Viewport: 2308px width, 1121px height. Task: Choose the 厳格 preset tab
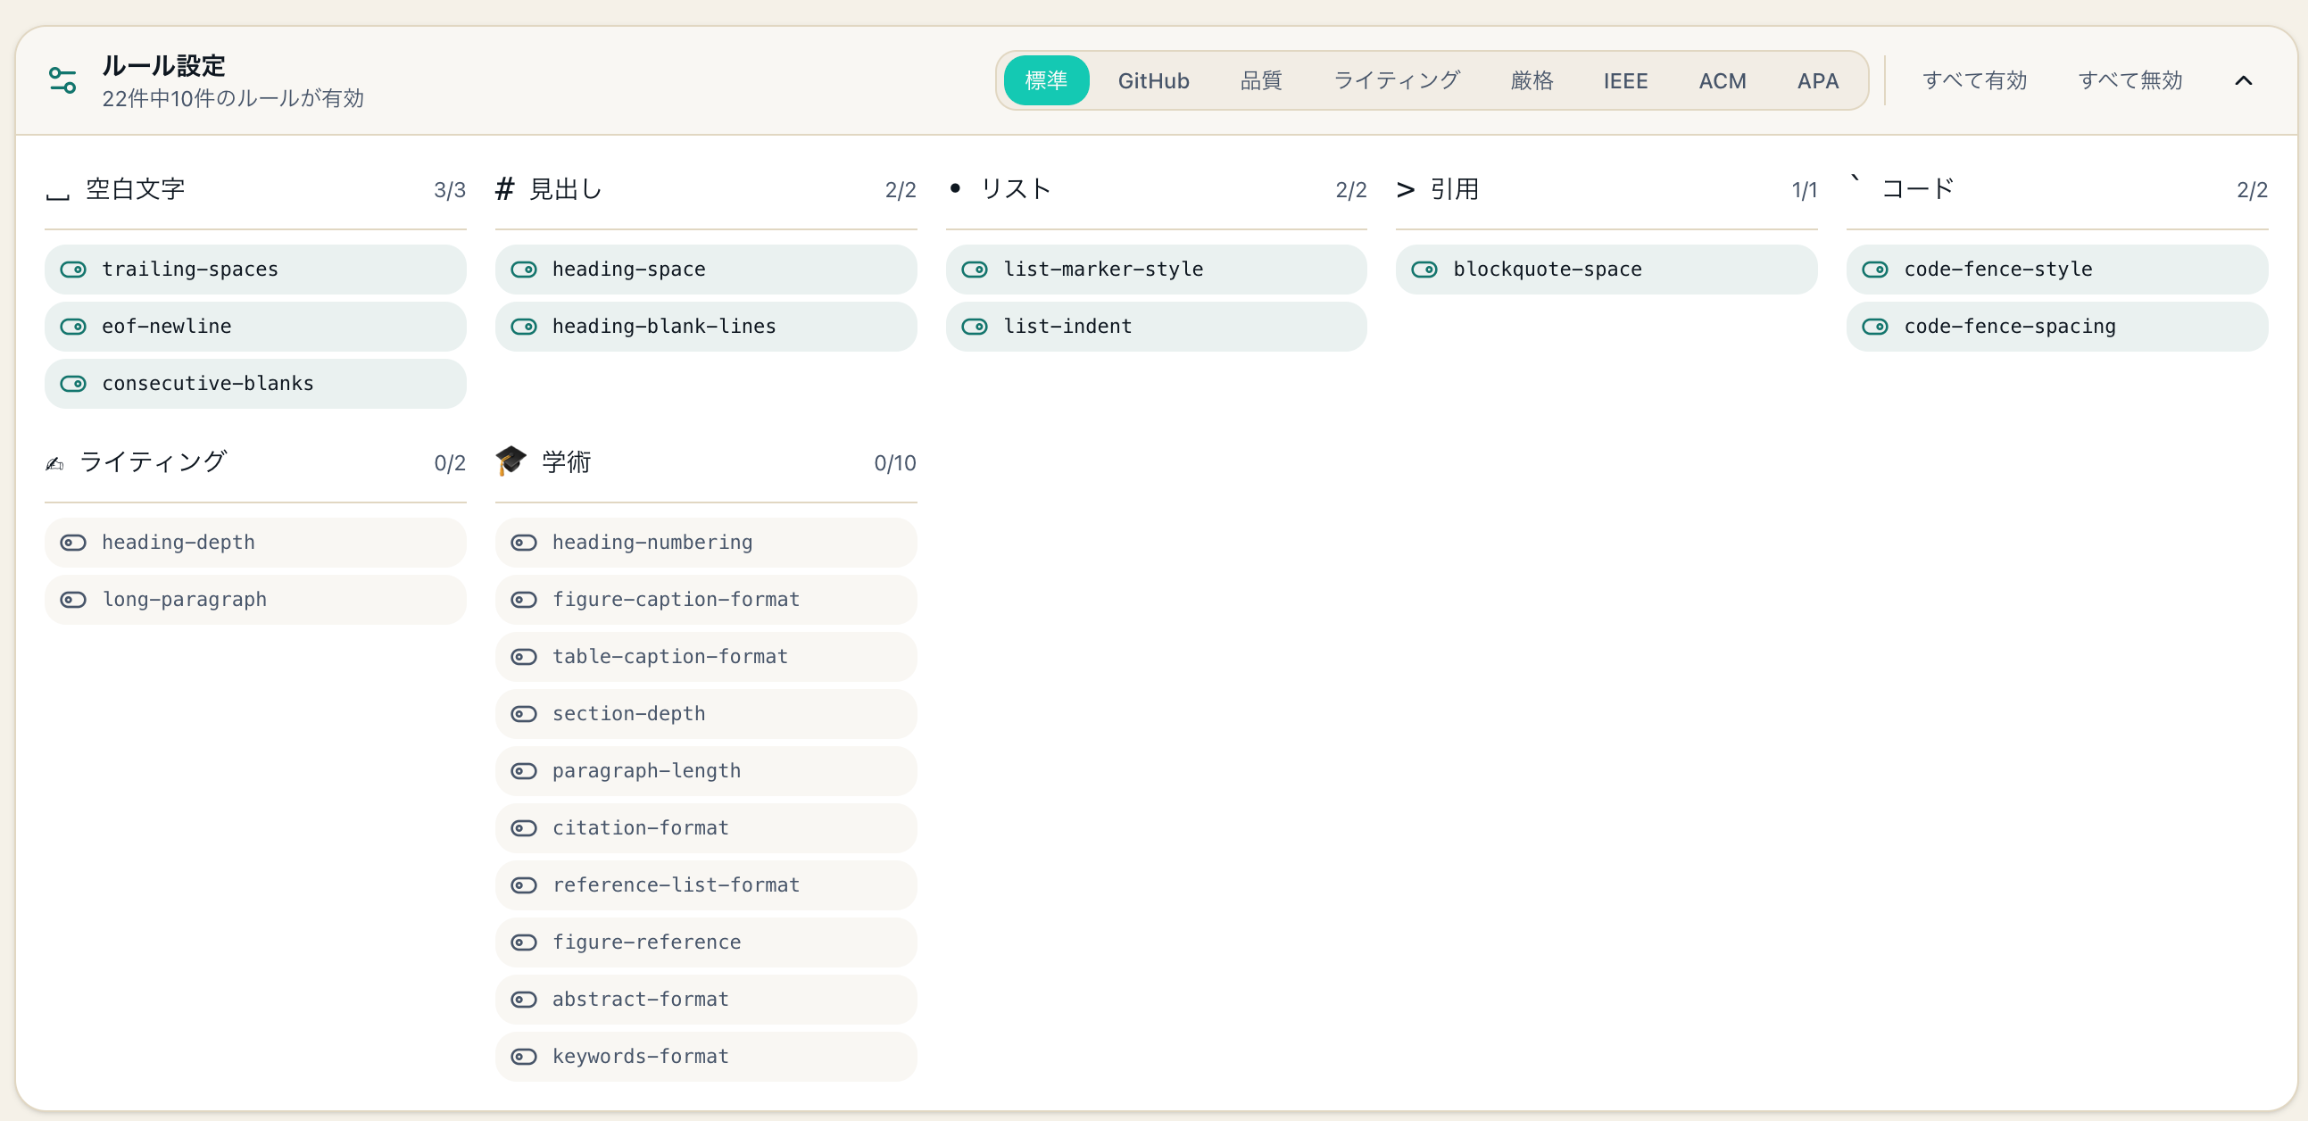1532,80
